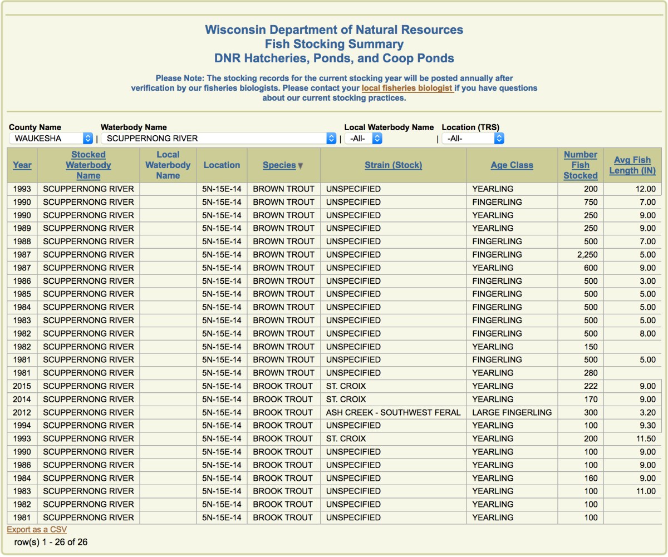The height and width of the screenshot is (557, 668).
Task: Sort by Stocked Waterbody Name header
Action: tap(88, 165)
